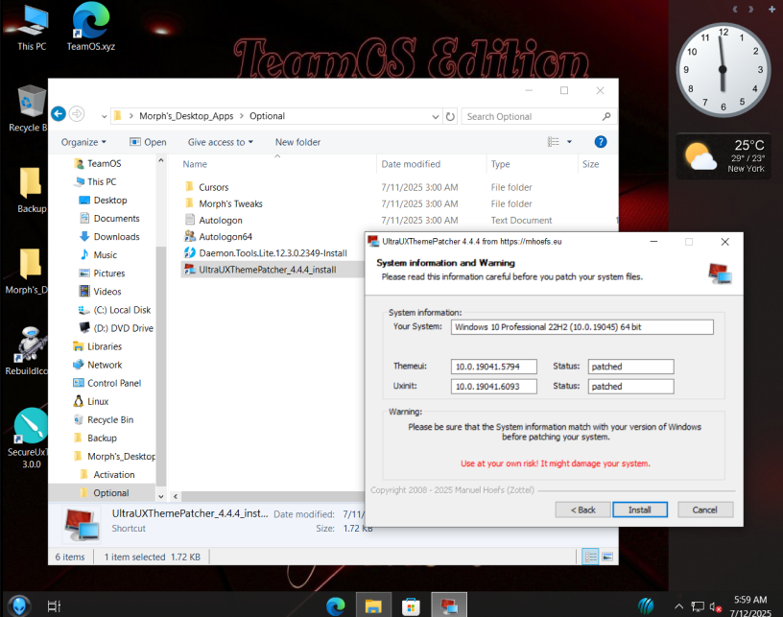Image resolution: width=783 pixels, height=617 pixels.
Task: Sort by Size column header
Action: (x=590, y=164)
